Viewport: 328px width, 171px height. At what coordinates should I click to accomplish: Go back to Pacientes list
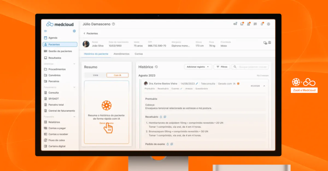pyautogui.click(x=91, y=33)
